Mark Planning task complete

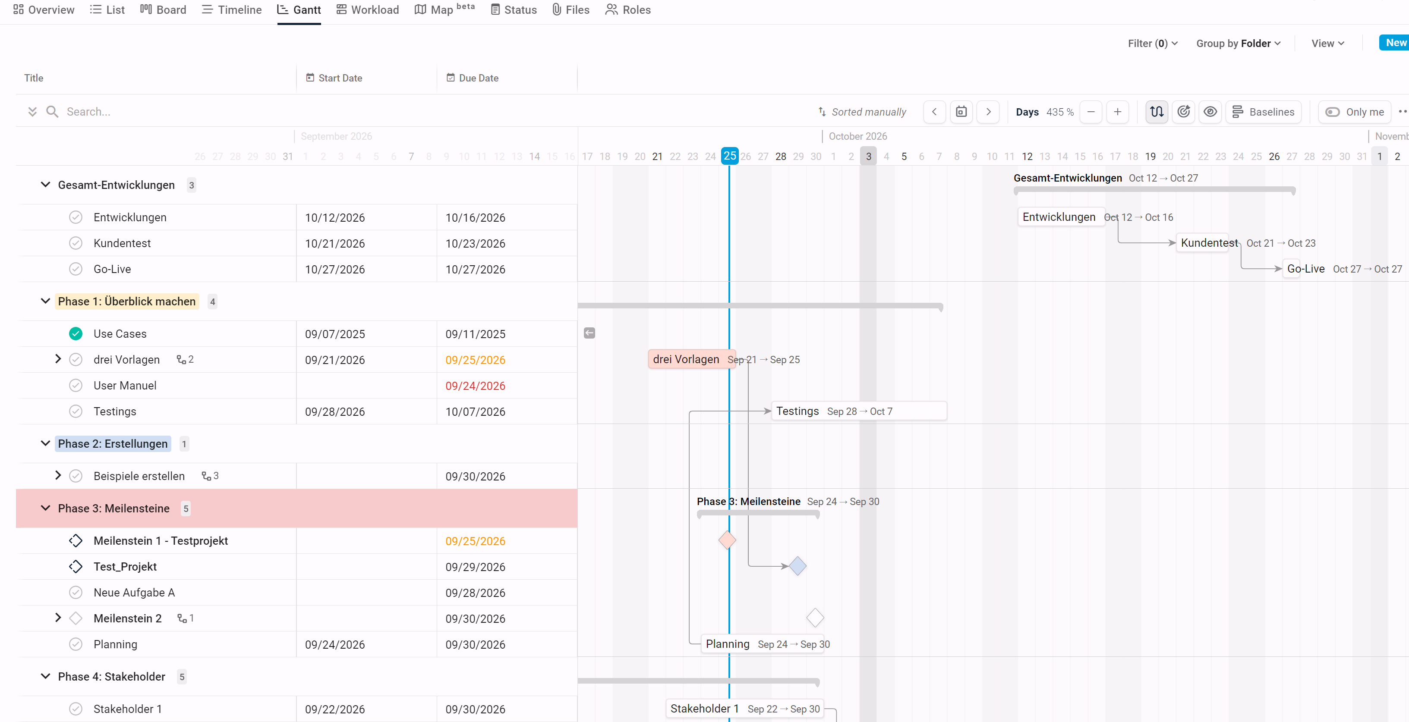(x=76, y=644)
